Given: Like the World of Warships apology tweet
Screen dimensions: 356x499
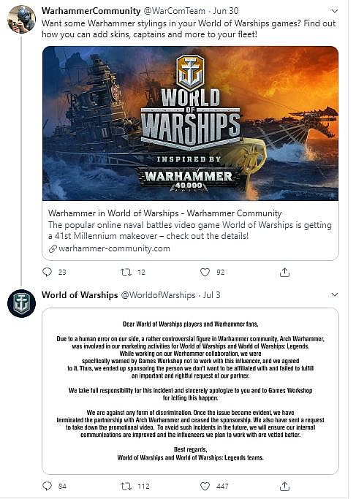Looking at the screenshot, I should tap(205, 486).
